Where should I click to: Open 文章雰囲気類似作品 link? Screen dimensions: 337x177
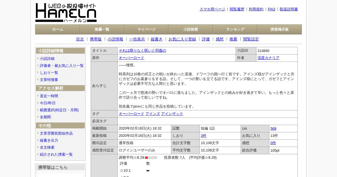[x=56, y=133]
